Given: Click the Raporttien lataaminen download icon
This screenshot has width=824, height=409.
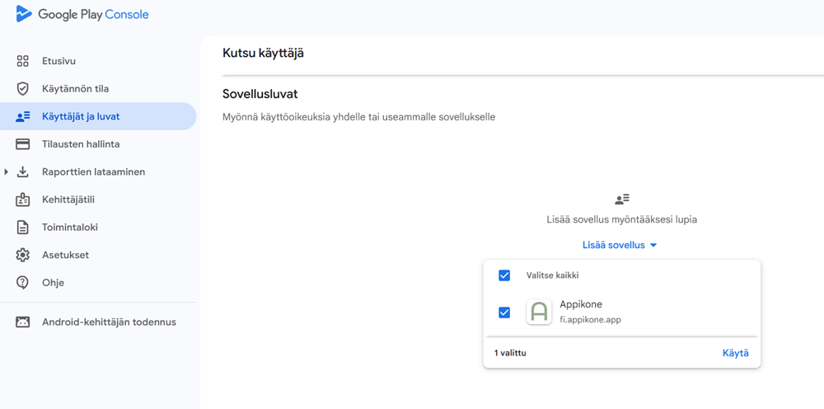Looking at the screenshot, I should pos(23,172).
